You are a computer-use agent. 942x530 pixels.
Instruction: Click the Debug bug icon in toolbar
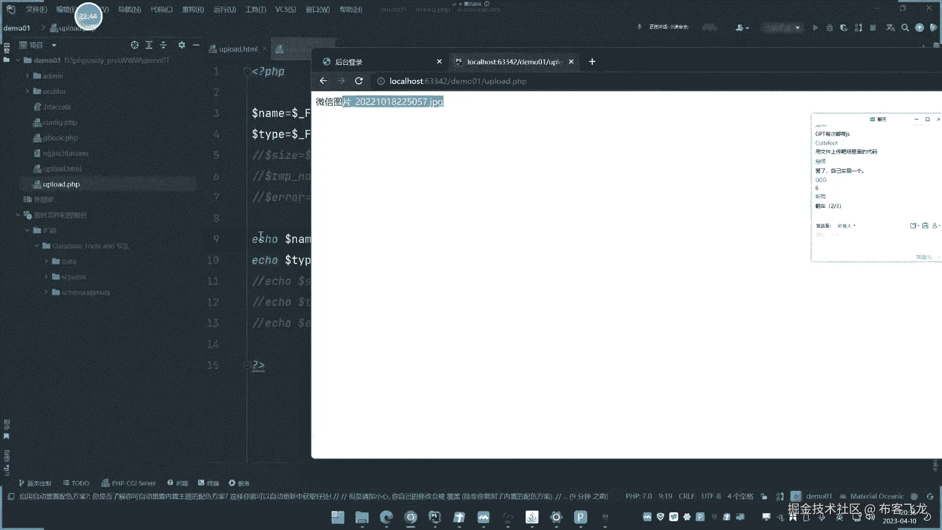[x=830, y=28]
